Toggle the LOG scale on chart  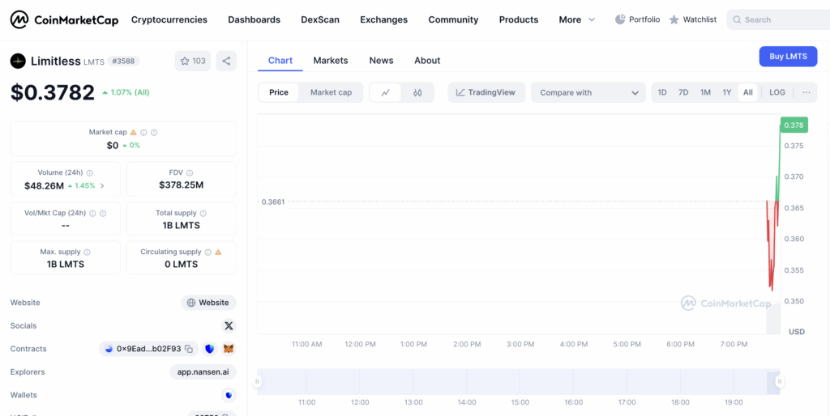(x=777, y=92)
